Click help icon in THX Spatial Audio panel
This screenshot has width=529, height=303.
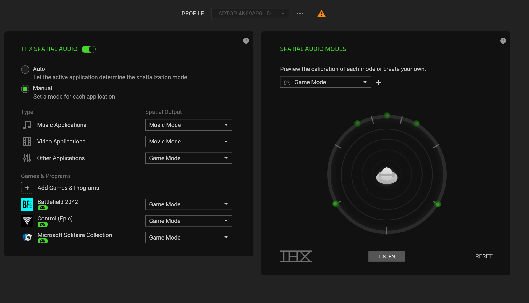pyautogui.click(x=246, y=41)
